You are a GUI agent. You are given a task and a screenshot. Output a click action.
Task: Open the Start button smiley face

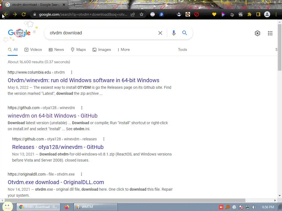pos(7,206)
